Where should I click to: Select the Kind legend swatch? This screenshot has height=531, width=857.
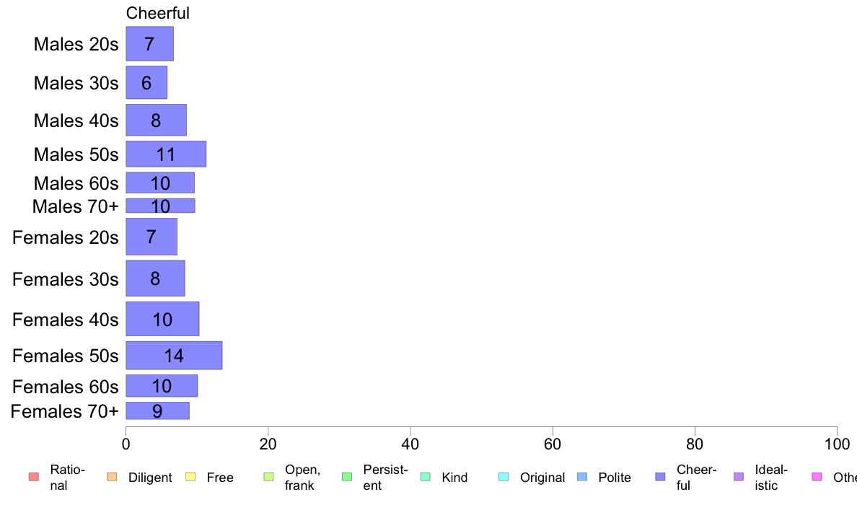tap(425, 477)
